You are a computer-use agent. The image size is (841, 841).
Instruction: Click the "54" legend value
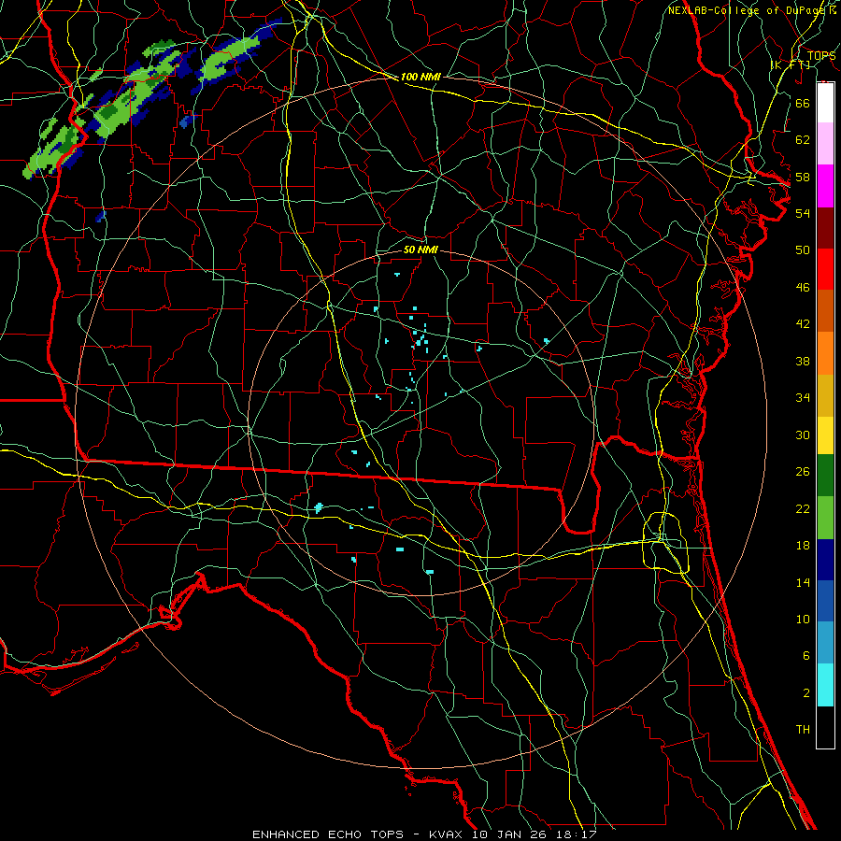(803, 213)
